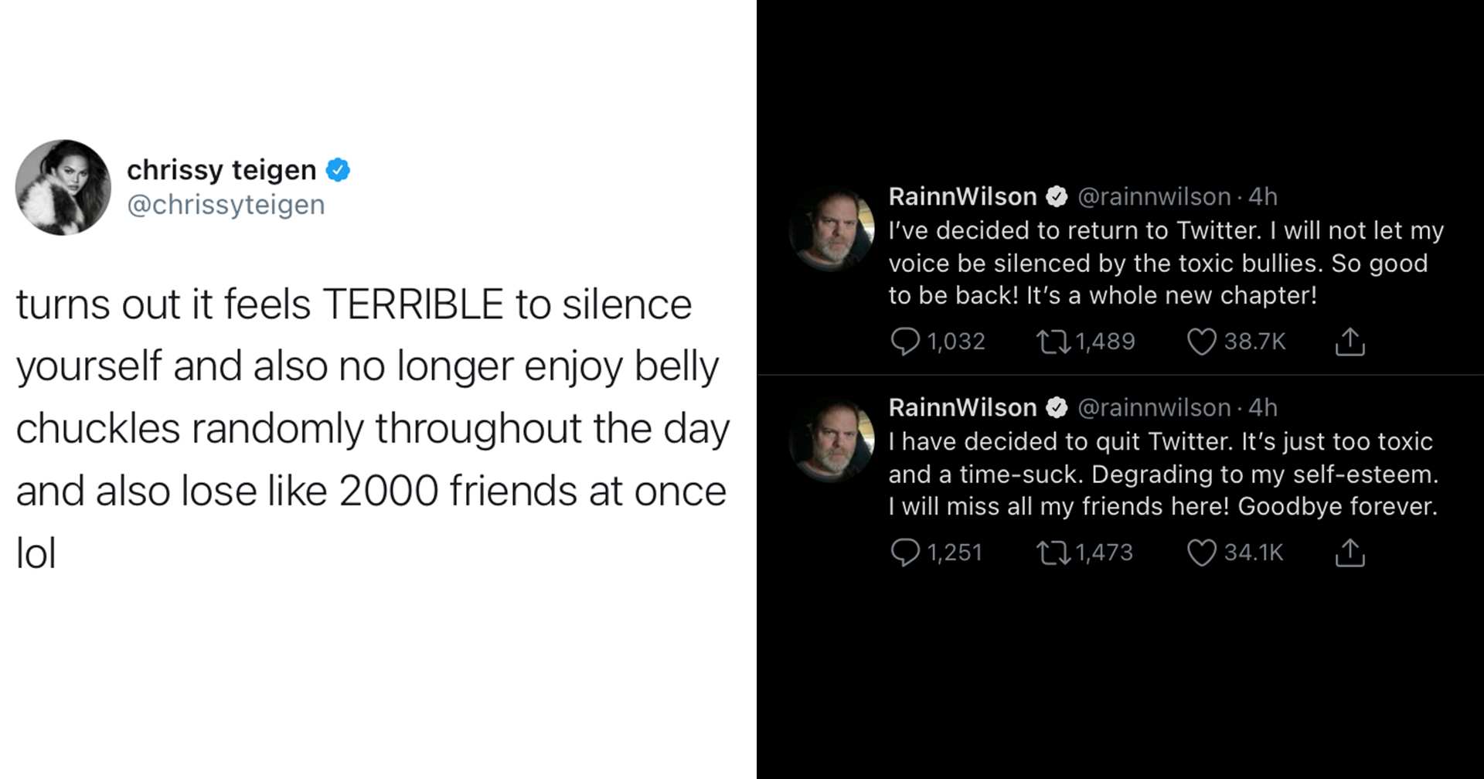
Task: Click RainnWilson name on bottom tweet
Action: click(x=962, y=408)
